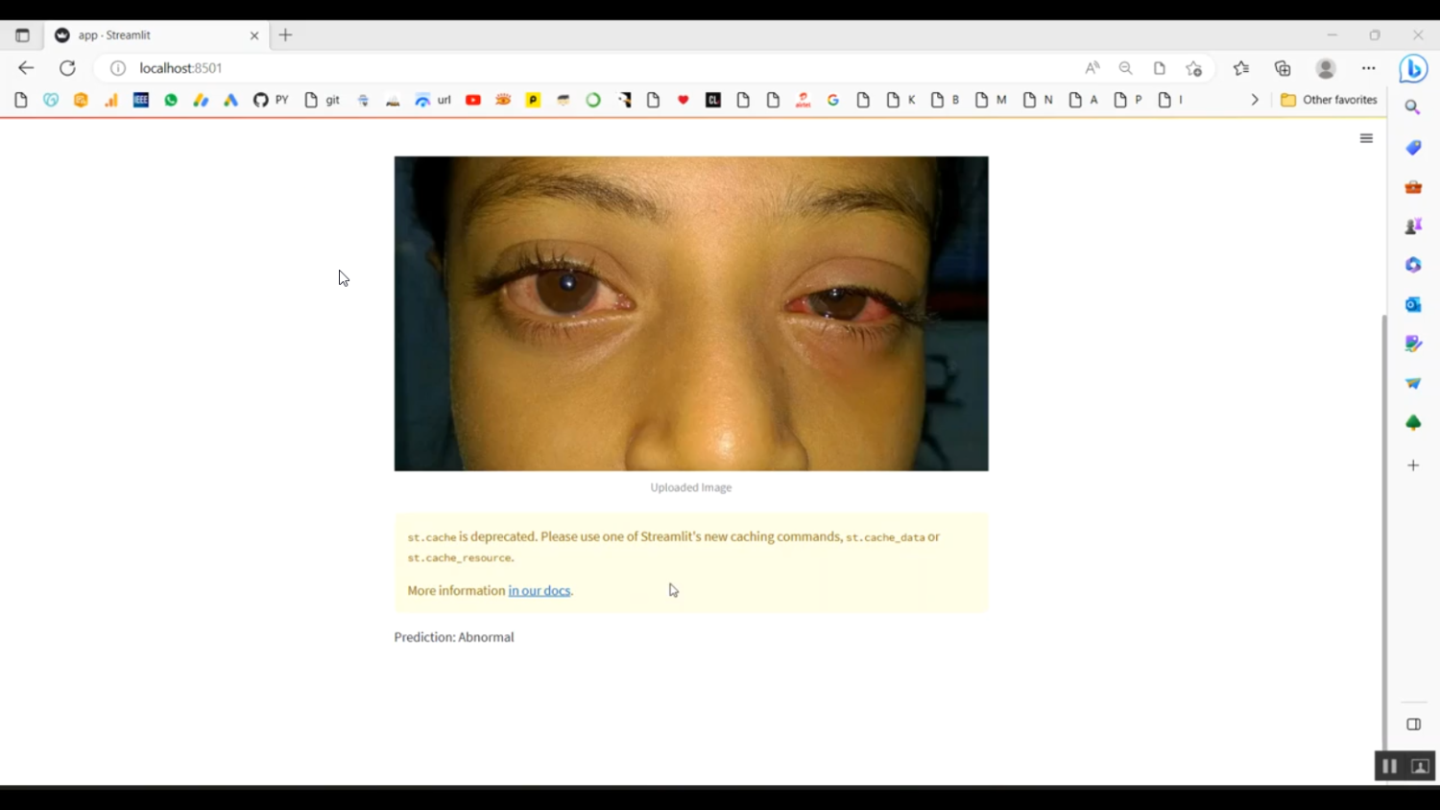The image size is (1440, 810).
Task: Open the Google bookmark
Action: pos(833,100)
